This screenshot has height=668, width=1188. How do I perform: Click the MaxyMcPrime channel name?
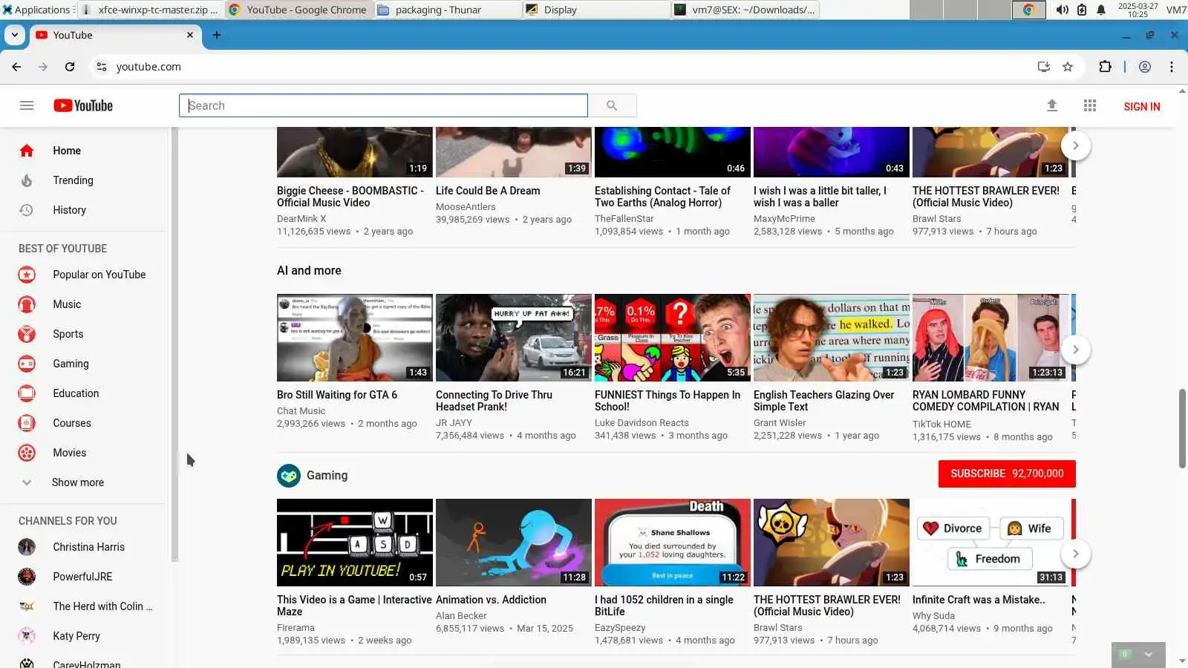click(784, 219)
